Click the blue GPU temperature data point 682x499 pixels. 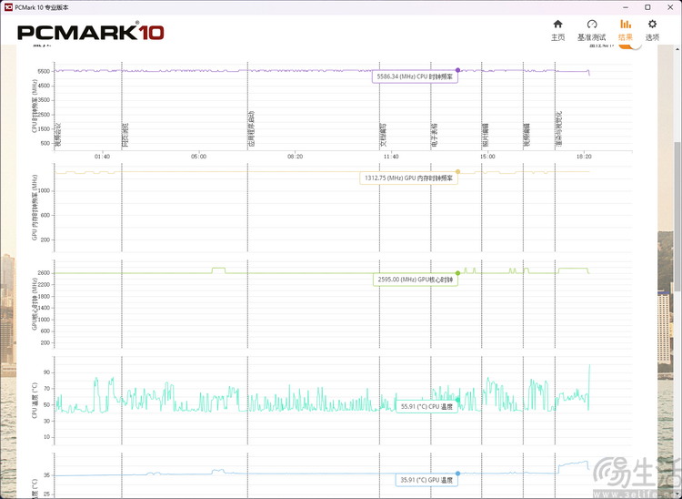pos(457,474)
